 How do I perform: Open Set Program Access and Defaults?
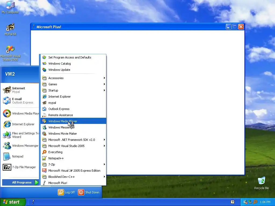73,57
